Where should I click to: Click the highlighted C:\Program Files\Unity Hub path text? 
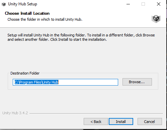click(36, 82)
